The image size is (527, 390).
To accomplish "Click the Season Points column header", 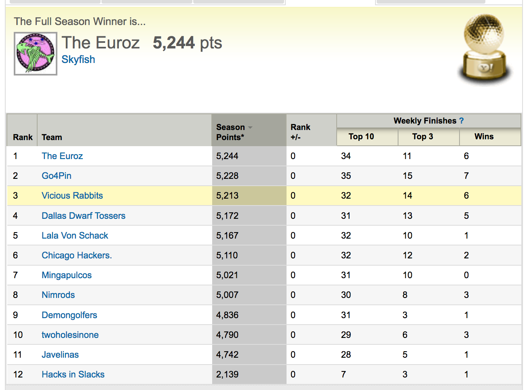I will click(230, 132).
